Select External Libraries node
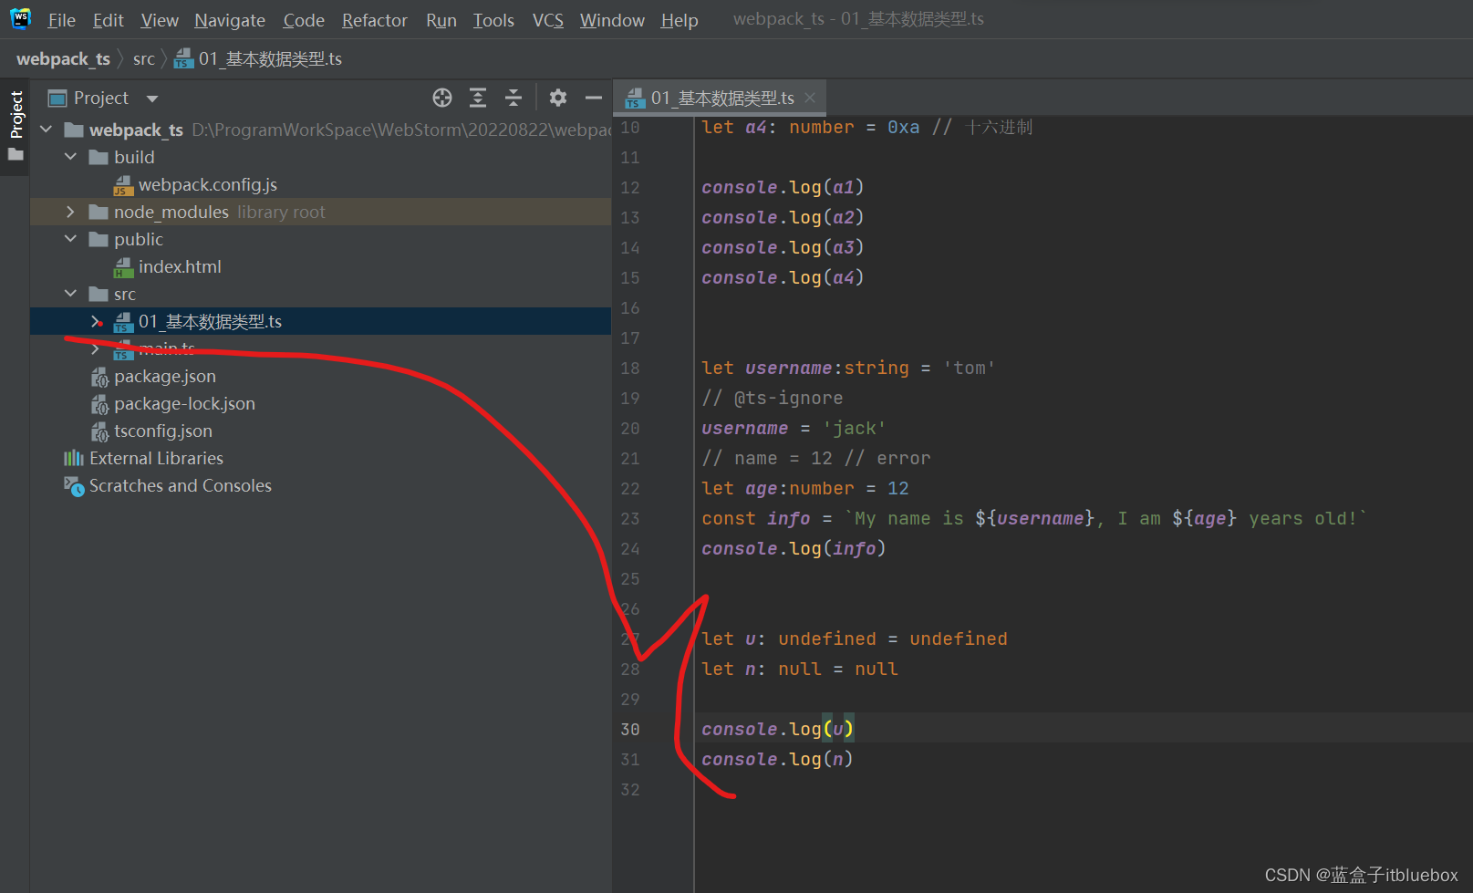 (156, 459)
